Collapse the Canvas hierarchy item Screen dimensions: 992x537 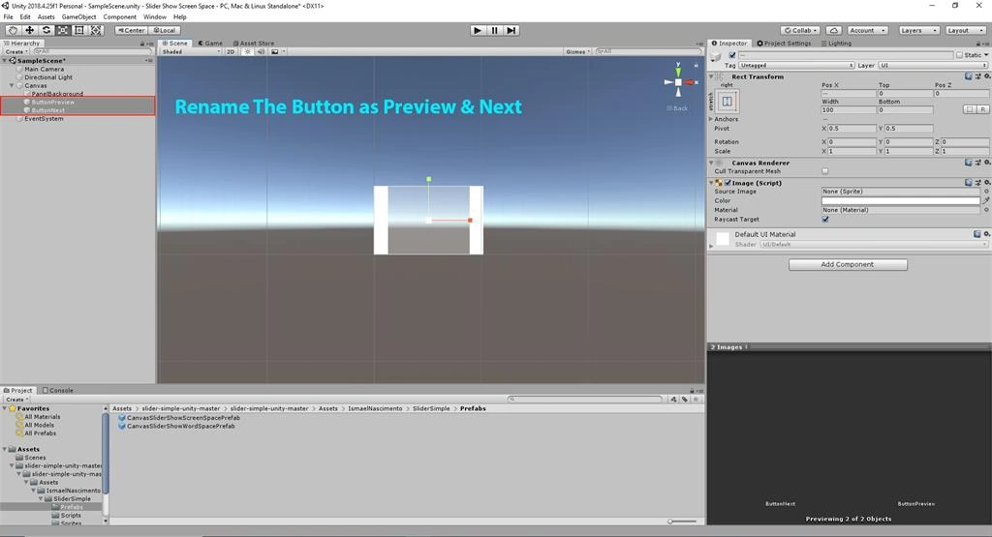click(12, 85)
